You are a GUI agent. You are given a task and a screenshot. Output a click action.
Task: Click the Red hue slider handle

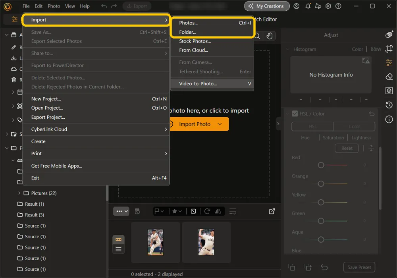coord(321,165)
